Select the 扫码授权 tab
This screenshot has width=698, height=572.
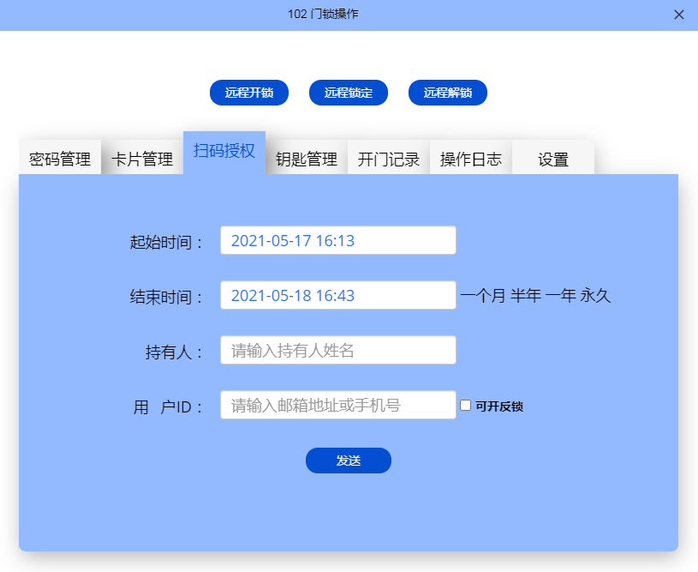224,152
